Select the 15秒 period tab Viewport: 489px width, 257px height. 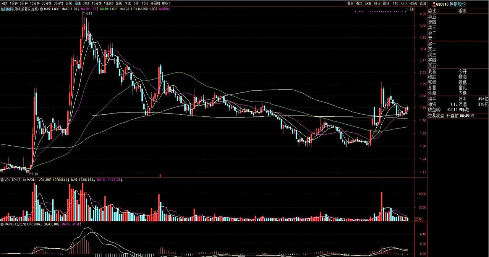point(145,3)
